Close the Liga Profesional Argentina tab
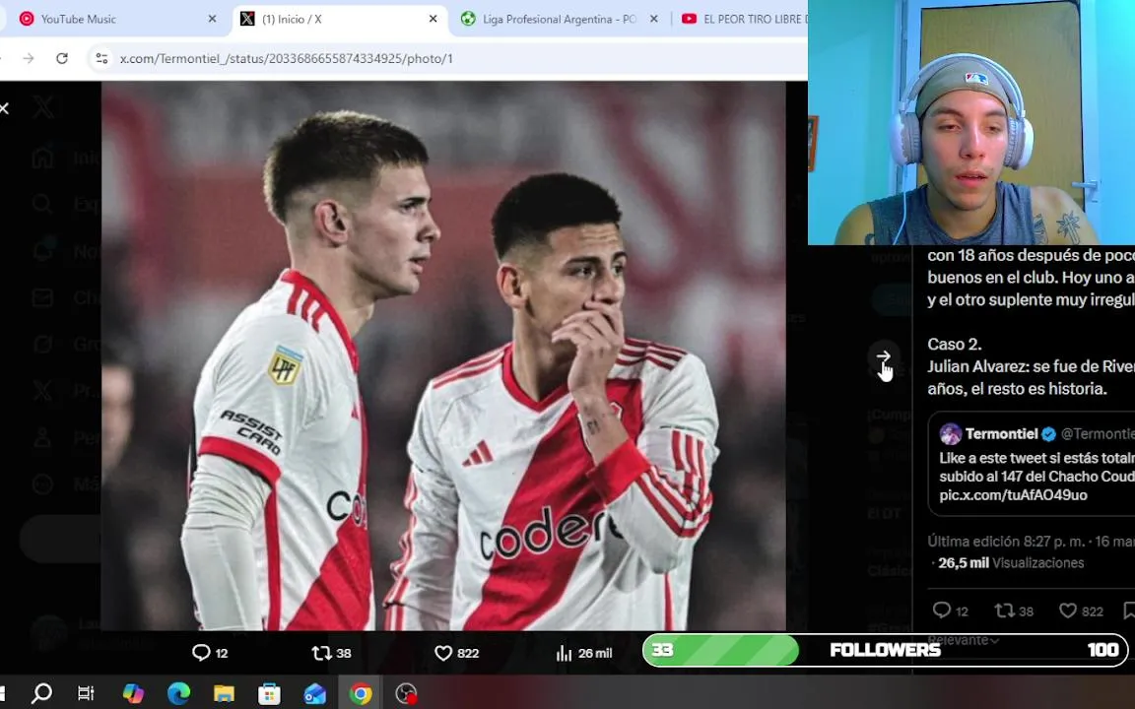 653,20
